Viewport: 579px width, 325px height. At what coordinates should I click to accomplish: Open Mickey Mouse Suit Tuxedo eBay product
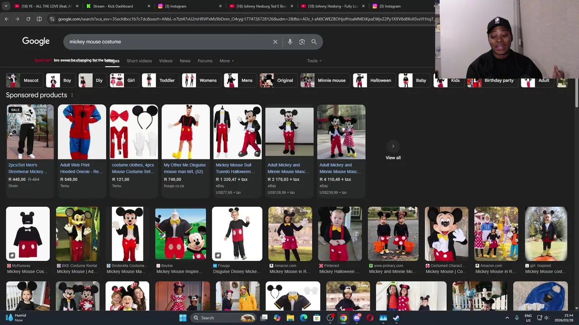pos(237,151)
